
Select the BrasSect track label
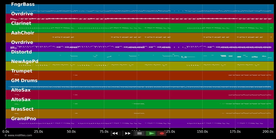click(x=22, y=109)
